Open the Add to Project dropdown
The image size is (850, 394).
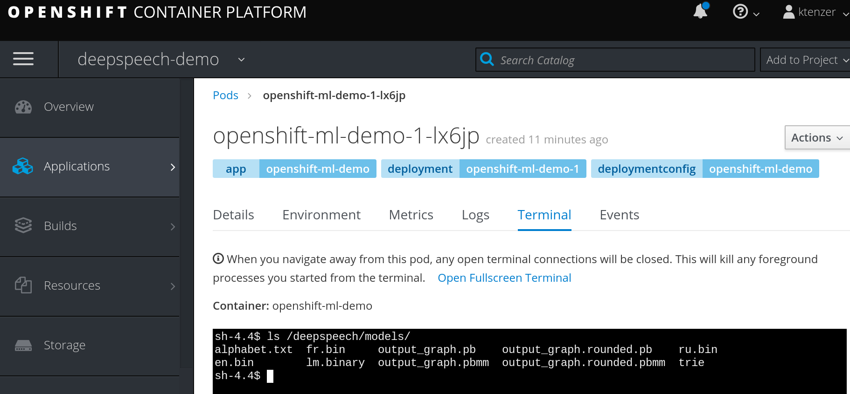coord(805,60)
